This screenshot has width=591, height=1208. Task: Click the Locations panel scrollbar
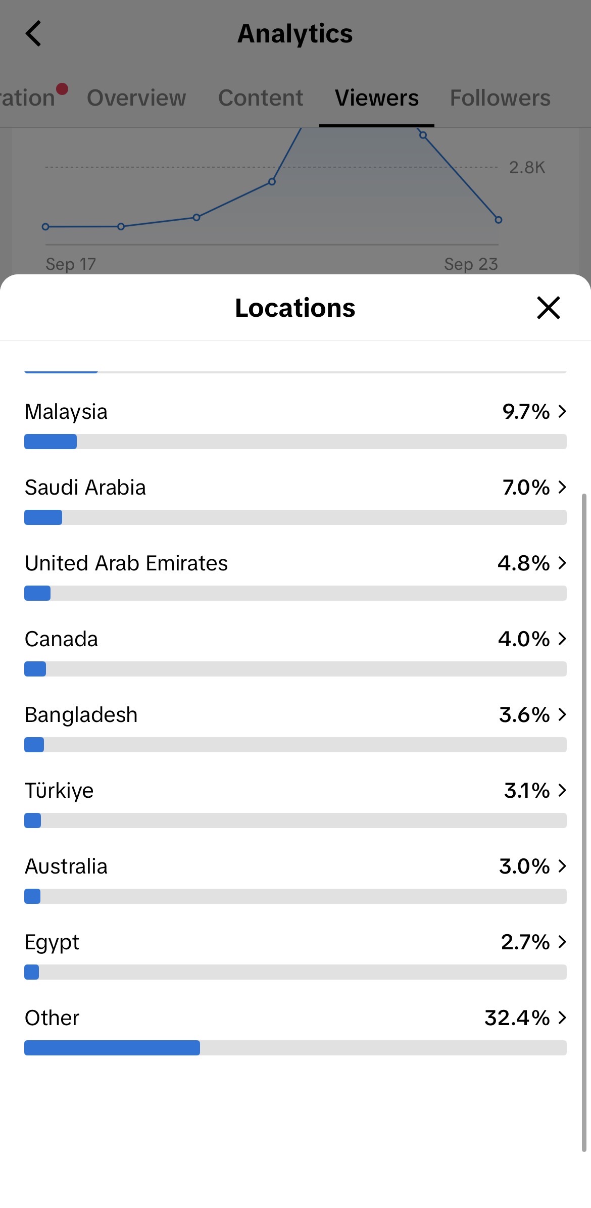coord(584,823)
